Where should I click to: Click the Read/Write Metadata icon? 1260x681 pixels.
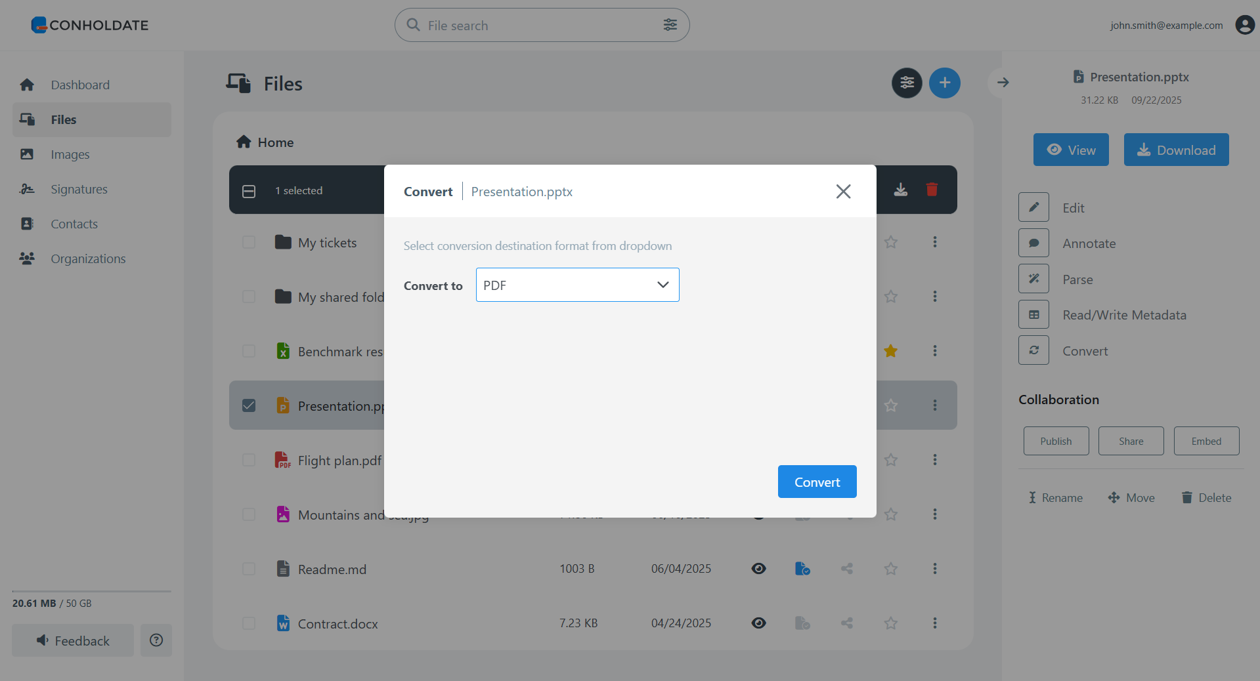[x=1033, y=315]
